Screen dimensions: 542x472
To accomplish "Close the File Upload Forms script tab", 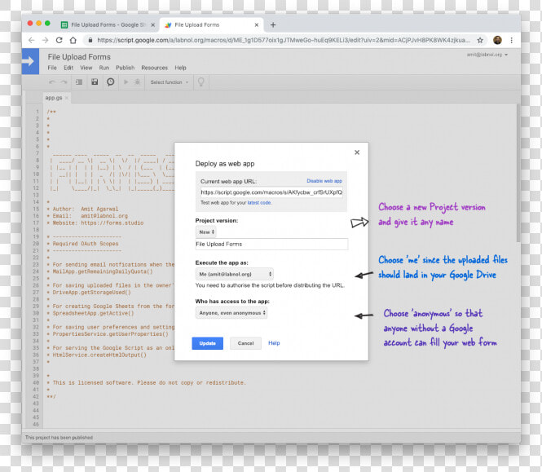I will pos(257,25).
